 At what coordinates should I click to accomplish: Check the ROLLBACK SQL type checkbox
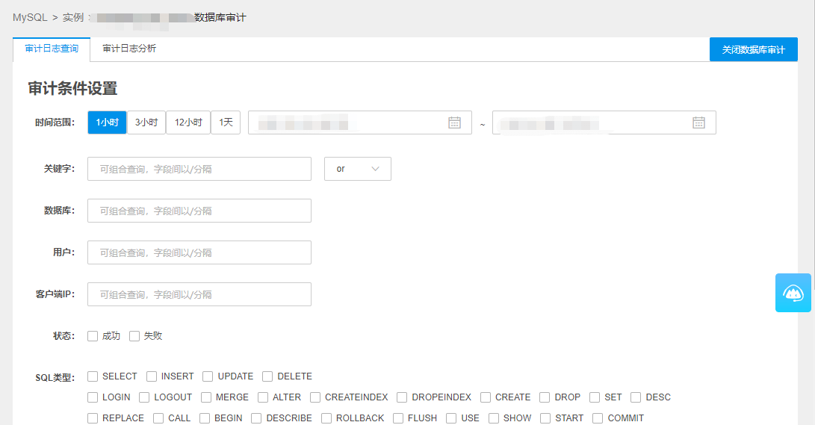pos(326,418)
